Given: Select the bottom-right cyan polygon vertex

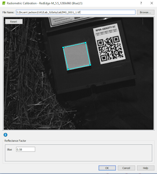Looking at the screenshot, I should pos(90,65).
